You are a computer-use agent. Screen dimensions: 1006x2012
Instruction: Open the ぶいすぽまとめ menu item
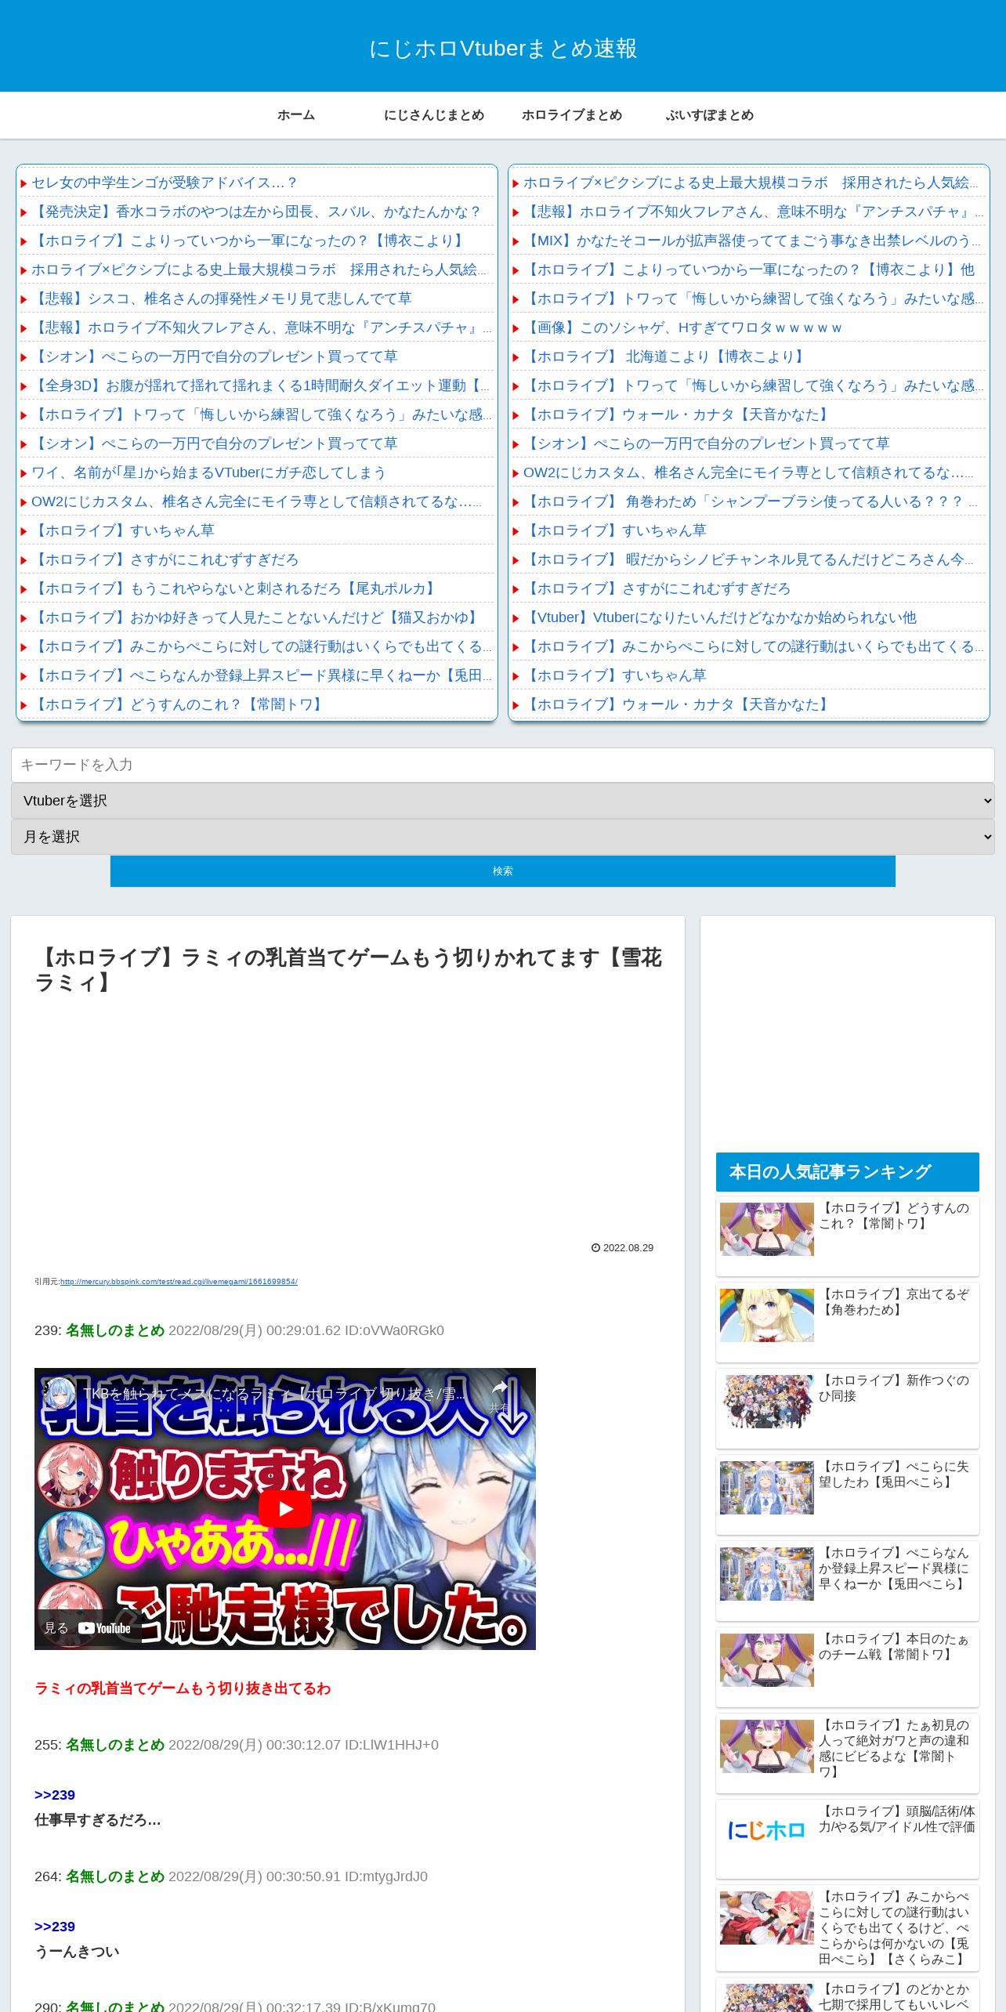click(710, 115)
